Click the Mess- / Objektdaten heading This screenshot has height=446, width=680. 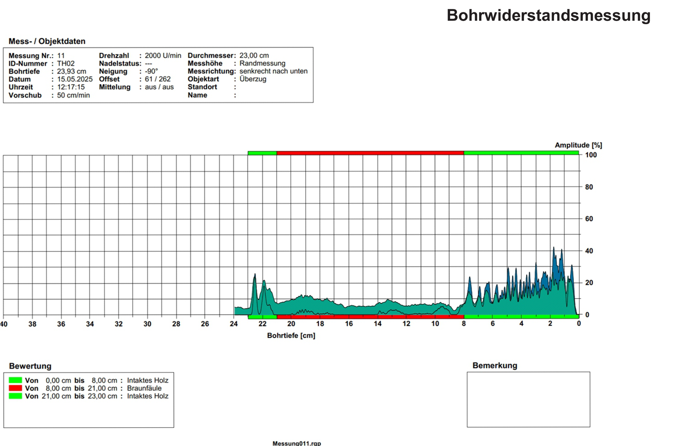click(47, 41)
